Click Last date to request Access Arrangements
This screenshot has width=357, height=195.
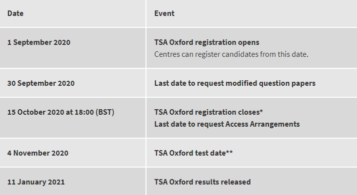click(227, 124)
